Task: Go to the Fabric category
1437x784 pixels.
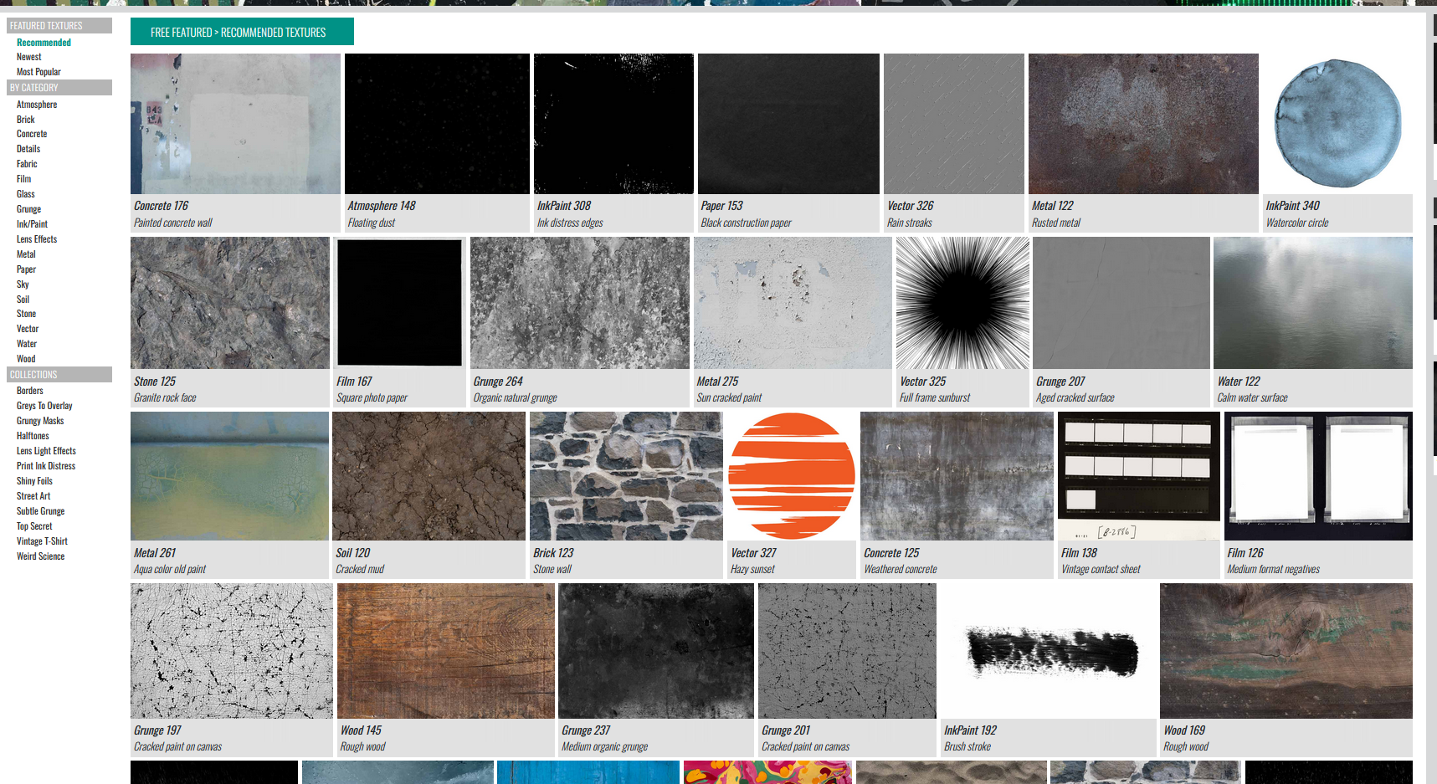Action: (27, 164)
